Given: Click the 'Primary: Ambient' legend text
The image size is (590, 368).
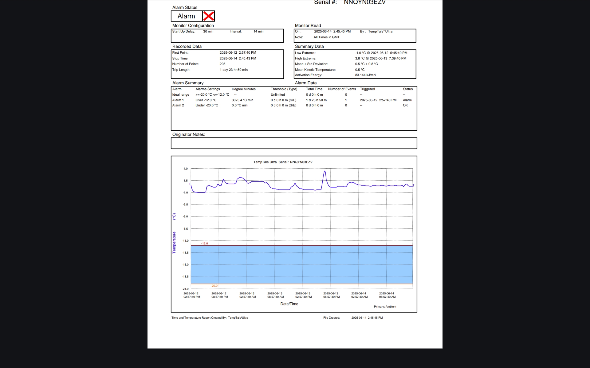Looking at the screenshot, I should (x=385, y=307).
